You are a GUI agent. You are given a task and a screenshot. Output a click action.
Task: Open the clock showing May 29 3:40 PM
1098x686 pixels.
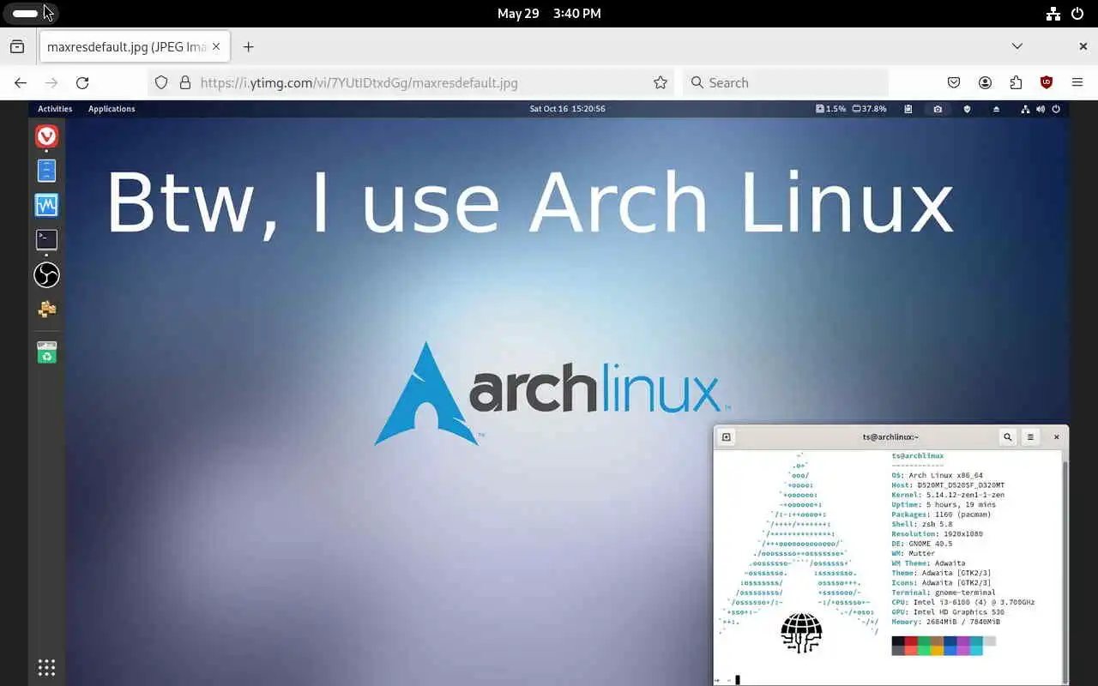pyautogui.click(x=549, y=14)
